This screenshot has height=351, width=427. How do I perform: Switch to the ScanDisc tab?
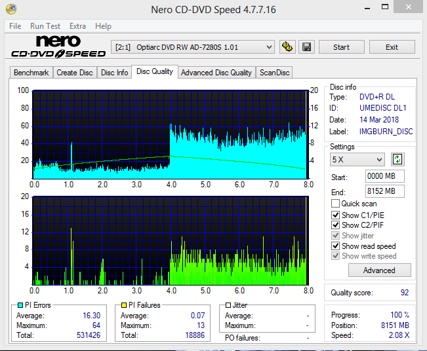point(274,73)
